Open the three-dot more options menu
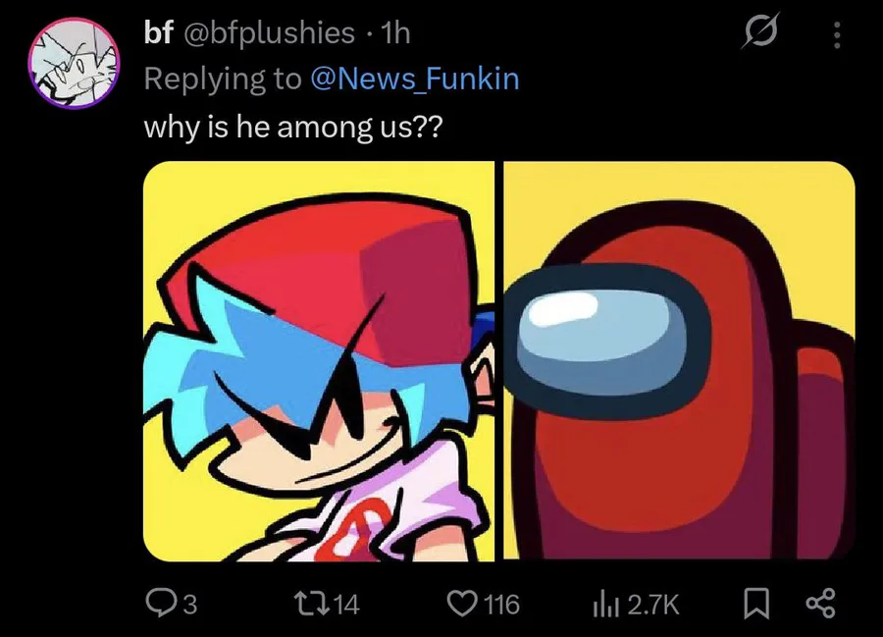This screenshot has width=883, height=637. pos(837,35)
